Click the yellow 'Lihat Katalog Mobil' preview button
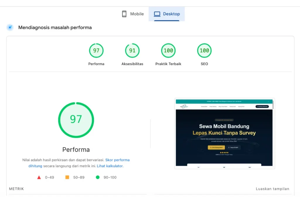 tap(216, 147)
